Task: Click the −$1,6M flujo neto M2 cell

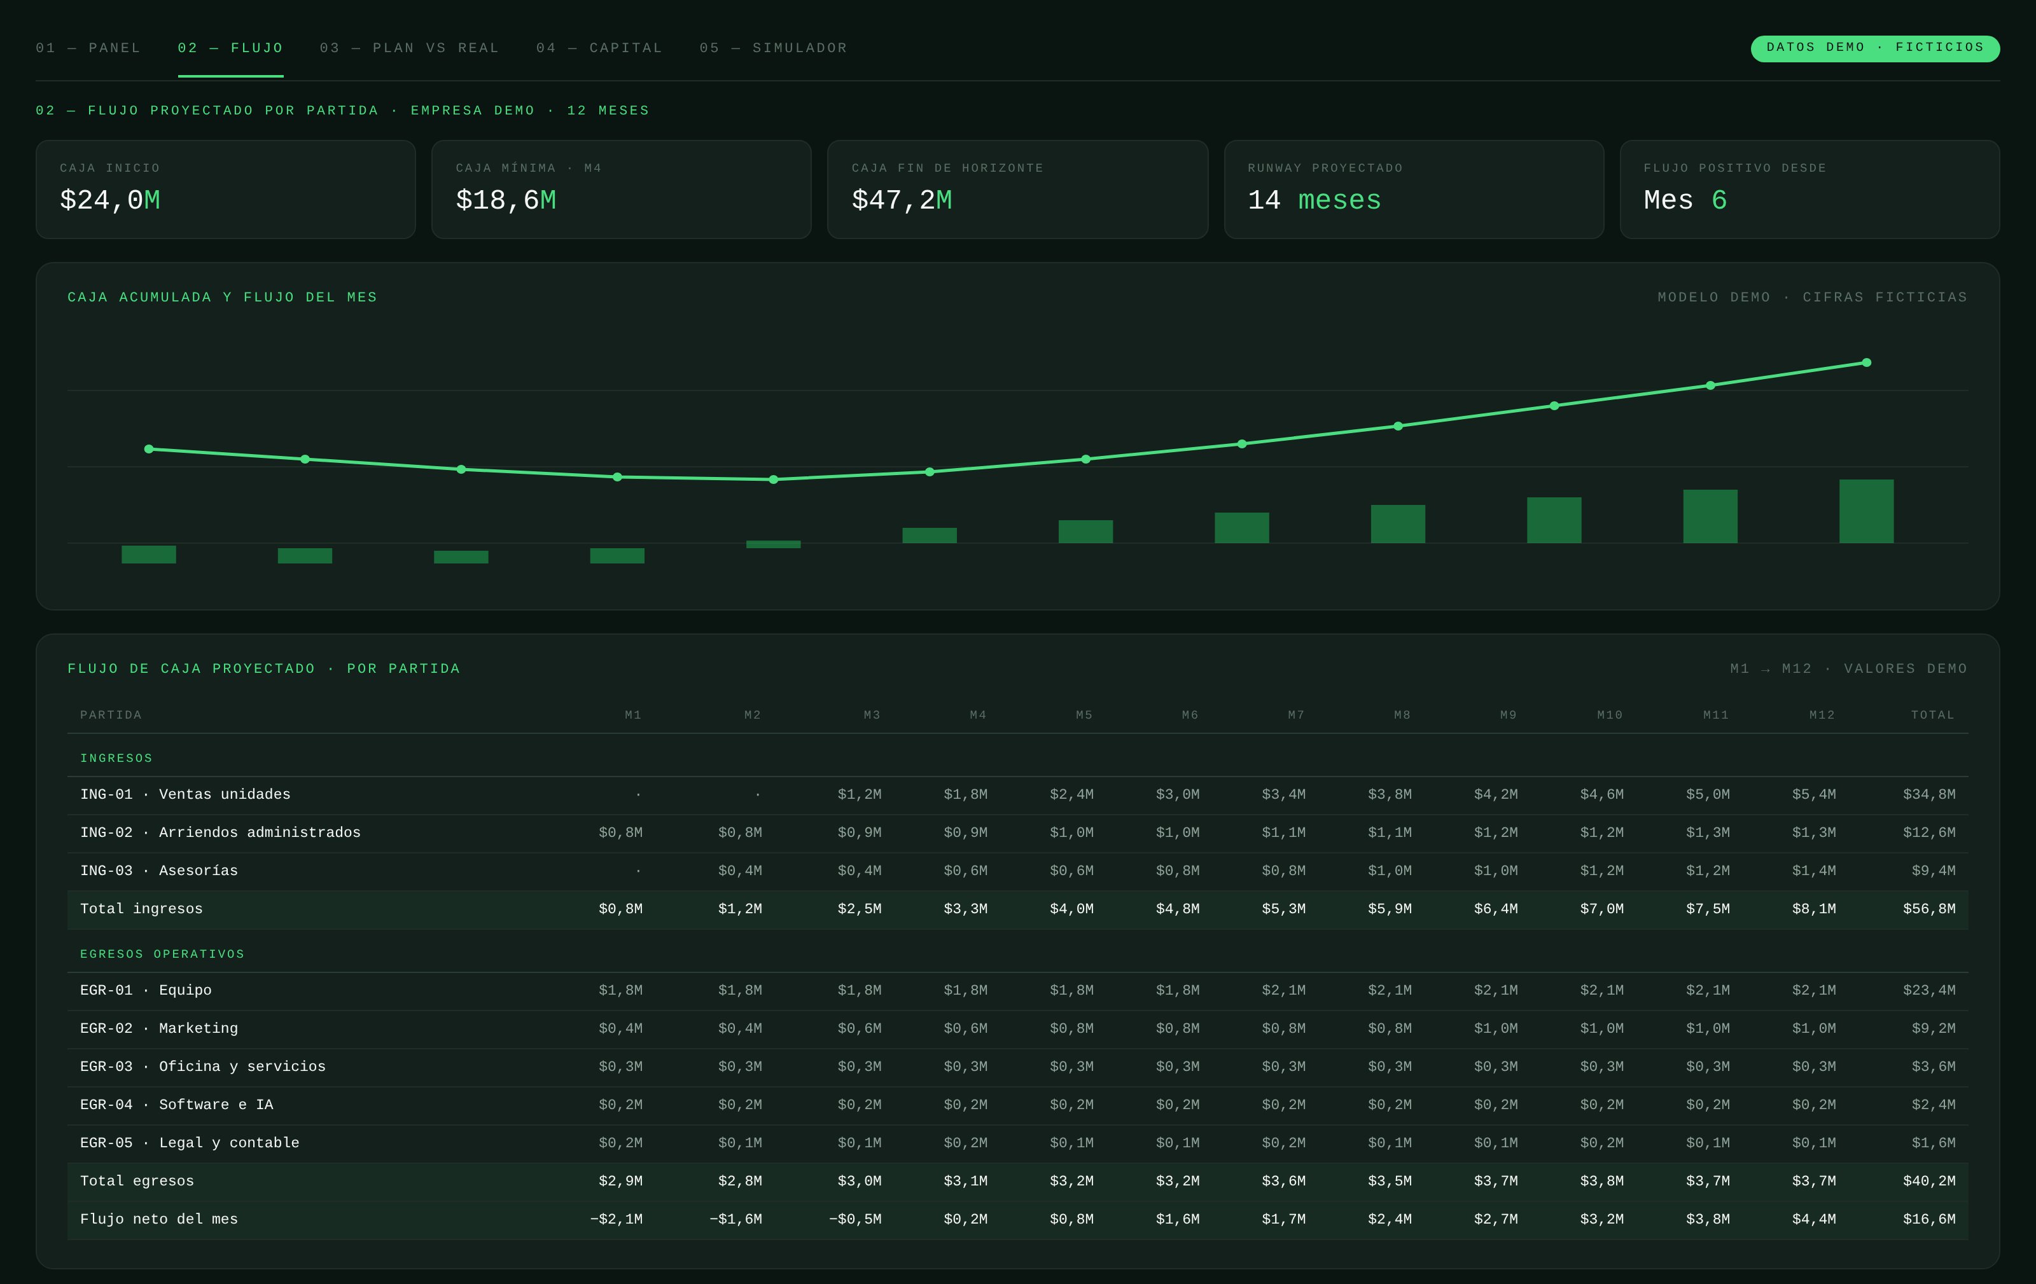Action: [x=735, y=1219]
